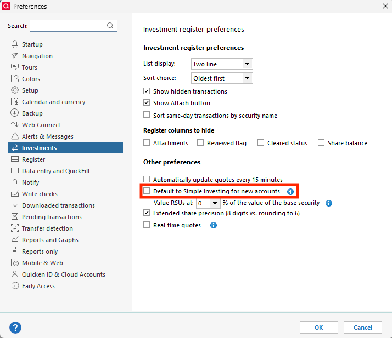Uncheck Show hidden transactions
Viewport: 392px width, 338px height.
click(147, 91)
